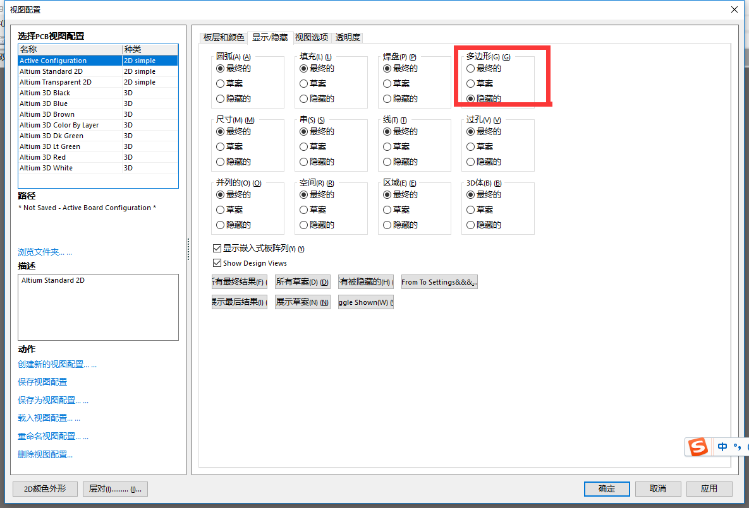Select Altium 3D Black configuration
749x508 pixels.
pyautogui.click(x=98, y=93)
